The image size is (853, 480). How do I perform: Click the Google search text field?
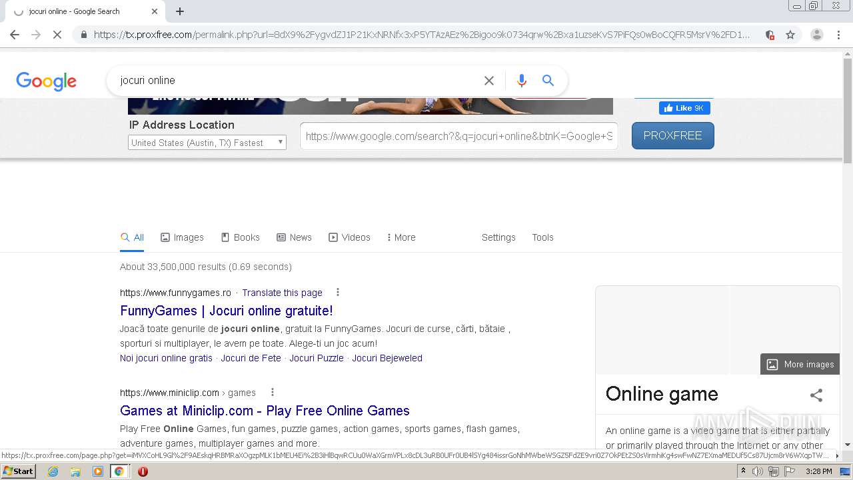coord(297,81)
